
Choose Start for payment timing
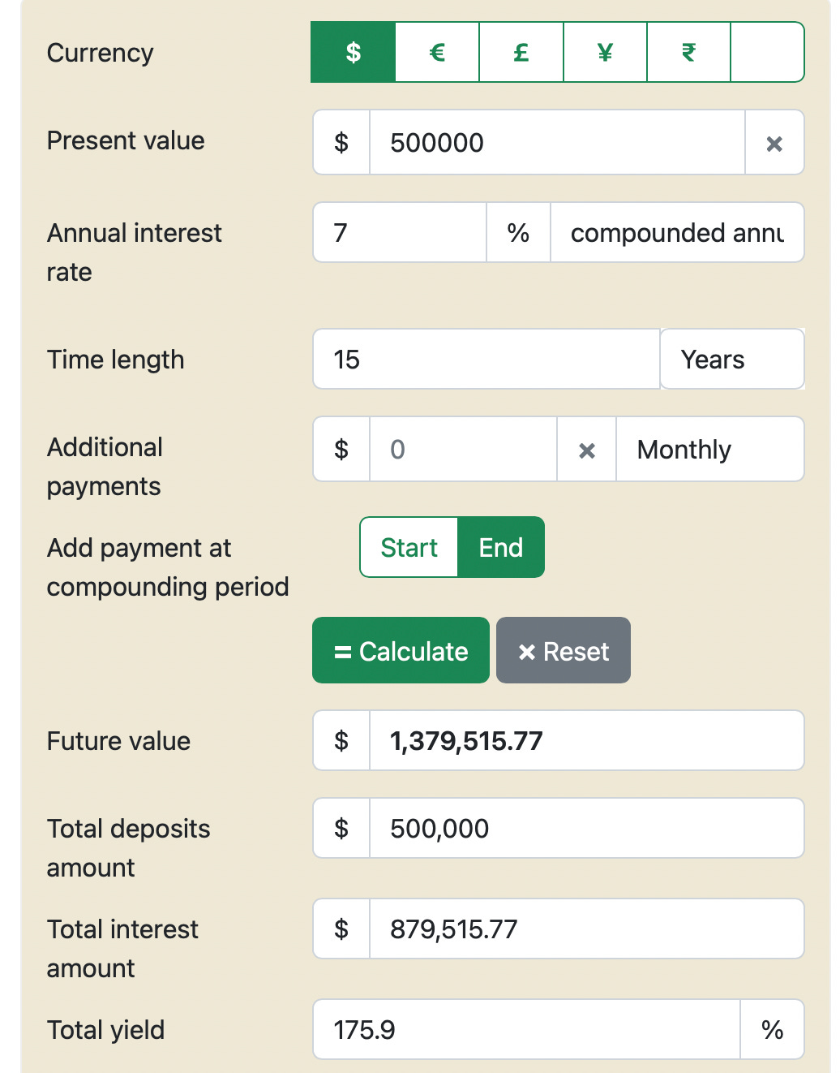point(409,548)
